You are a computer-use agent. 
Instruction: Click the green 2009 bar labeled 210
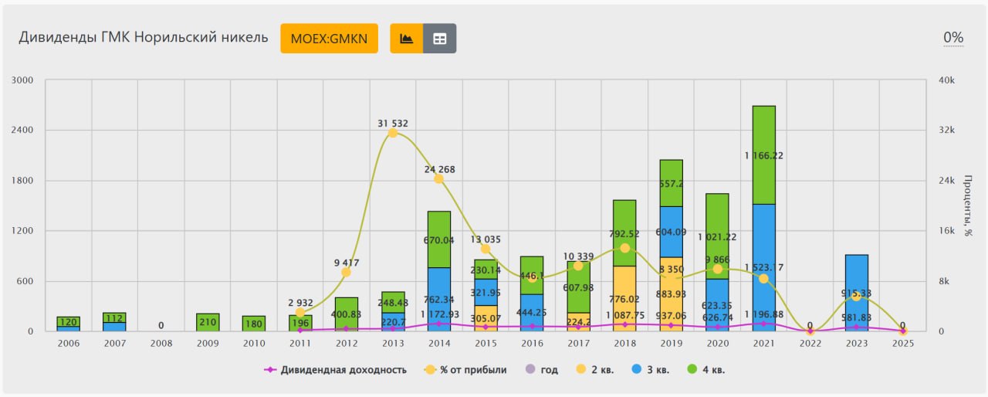coord(208,322)
